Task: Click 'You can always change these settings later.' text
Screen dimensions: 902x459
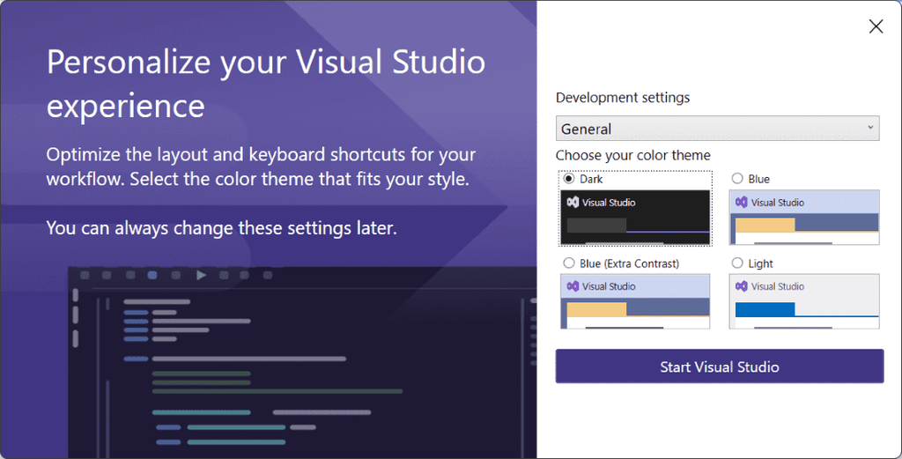Action: click(x=221, y=228)
